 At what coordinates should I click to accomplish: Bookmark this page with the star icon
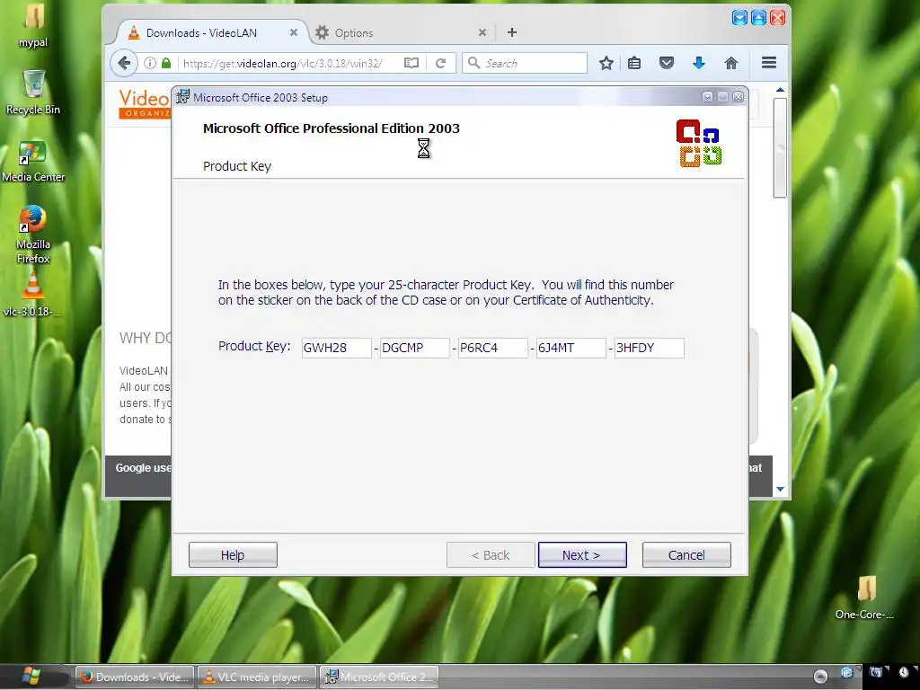pyautogui.click(x=606, y=63)
